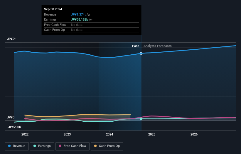Image resolution: width=241 pixels, height=154 pixels.
Task: Click the Cash From Op row's No data text
Action: tap(77, 30)
